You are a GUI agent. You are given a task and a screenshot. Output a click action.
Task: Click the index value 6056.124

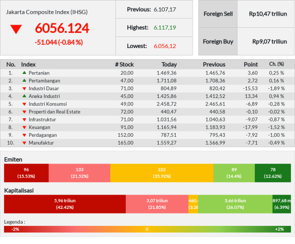pos(62,28)
